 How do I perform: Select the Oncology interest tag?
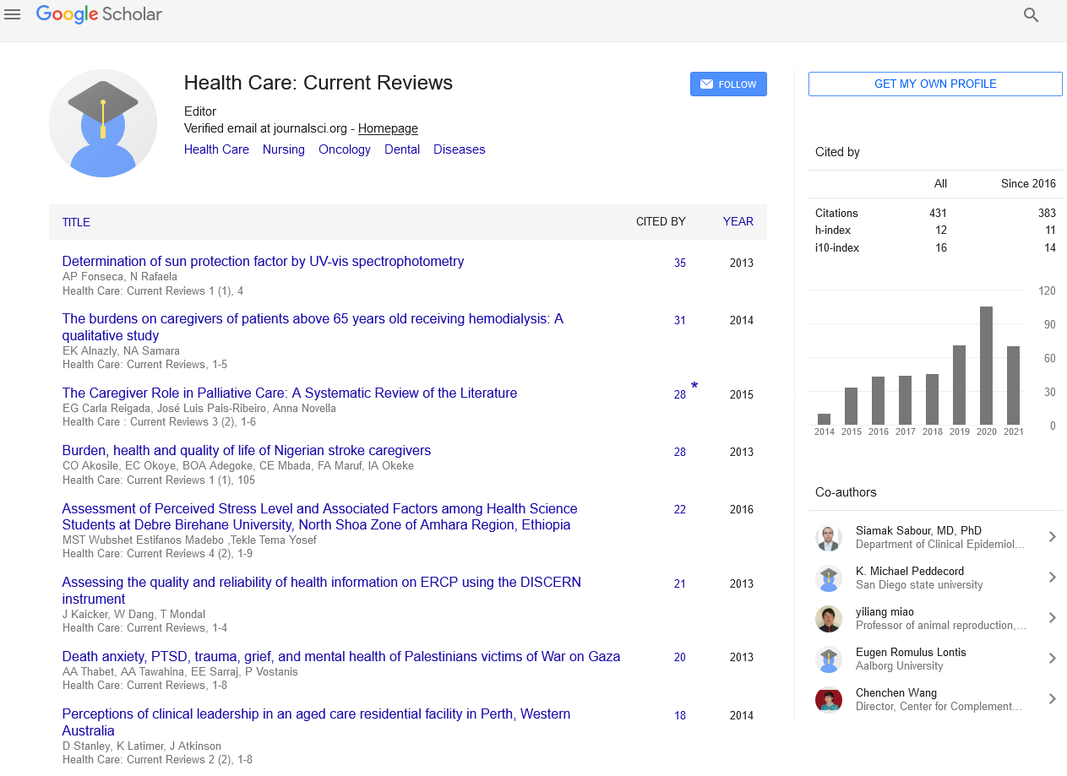(x=344, y=149)
